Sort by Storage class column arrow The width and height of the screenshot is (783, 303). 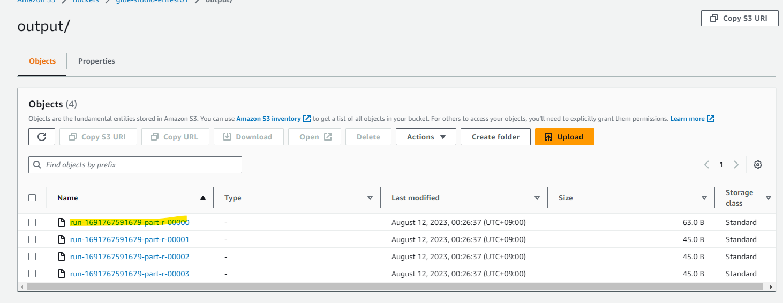point(769,198)
